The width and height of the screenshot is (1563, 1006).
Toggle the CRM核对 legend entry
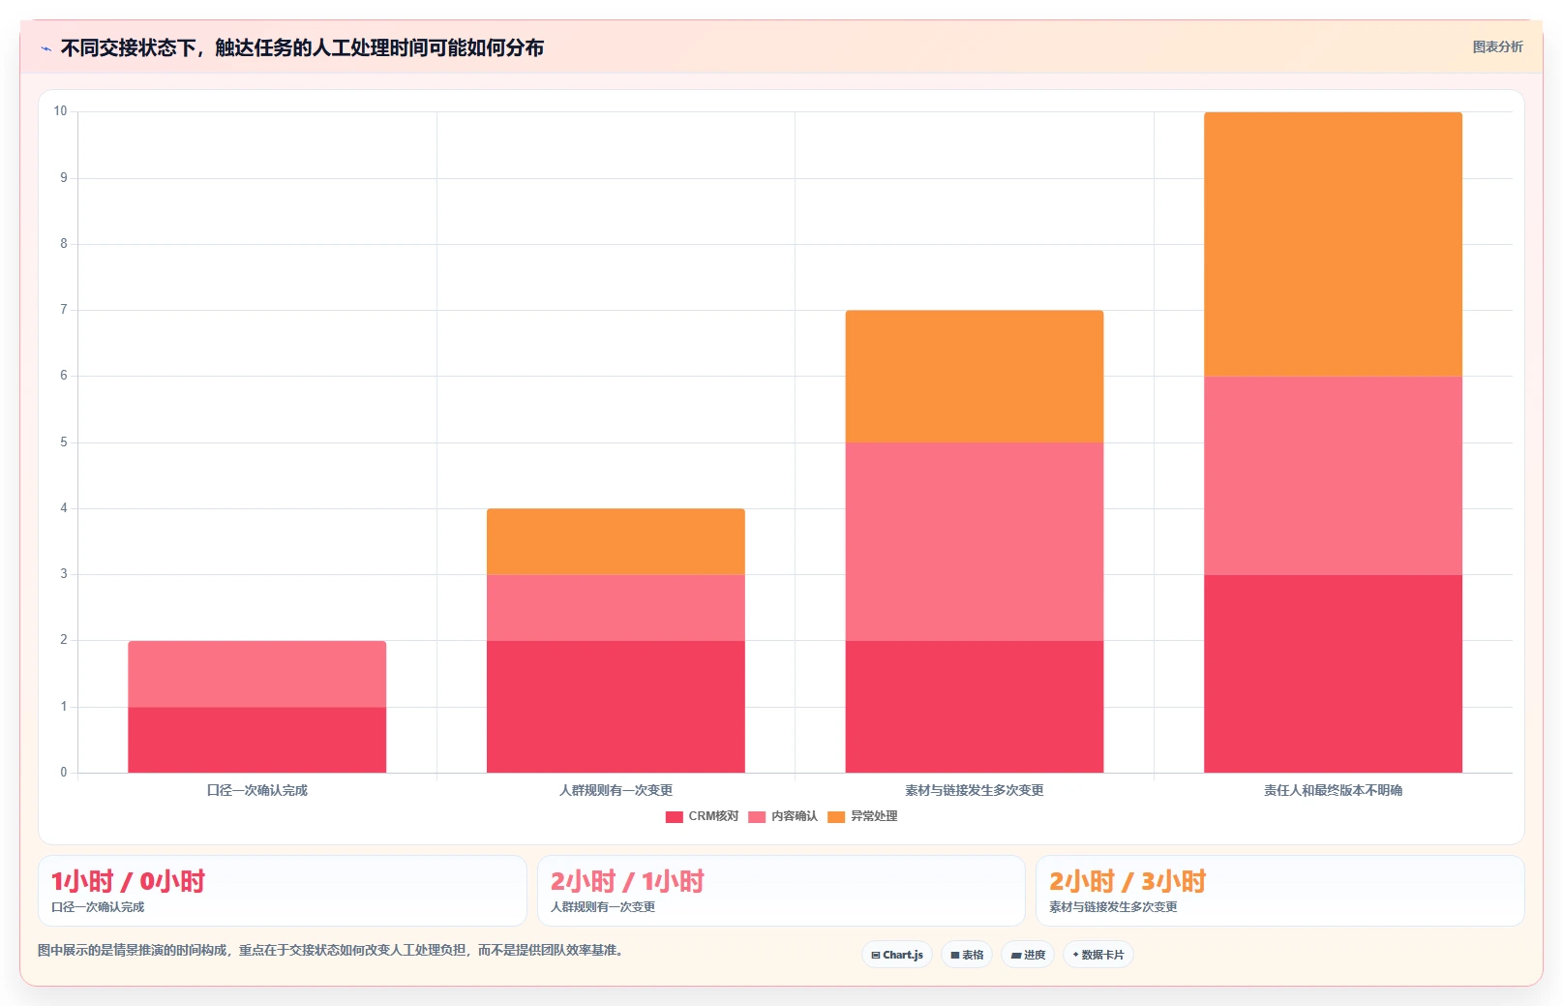point(702,816)
